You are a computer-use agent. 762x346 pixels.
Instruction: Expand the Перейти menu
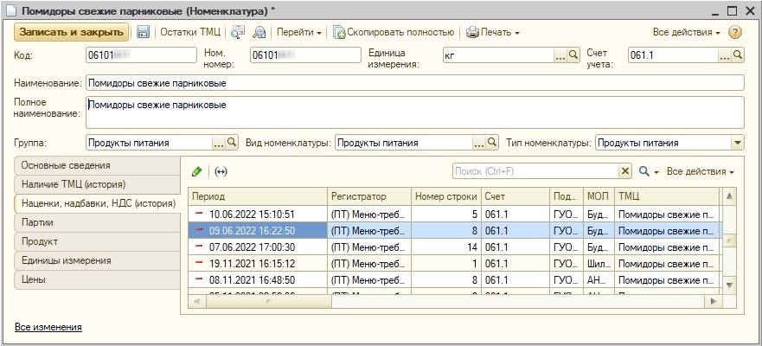(x=298, y=32)
